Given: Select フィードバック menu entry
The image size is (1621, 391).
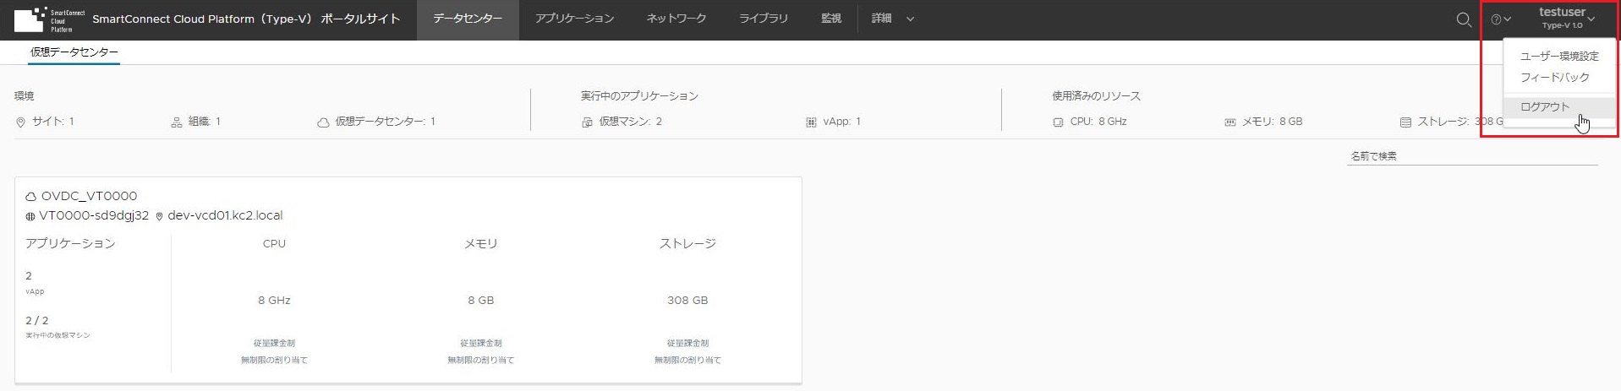Looking at the screenshot, I should pos(1554,78).
